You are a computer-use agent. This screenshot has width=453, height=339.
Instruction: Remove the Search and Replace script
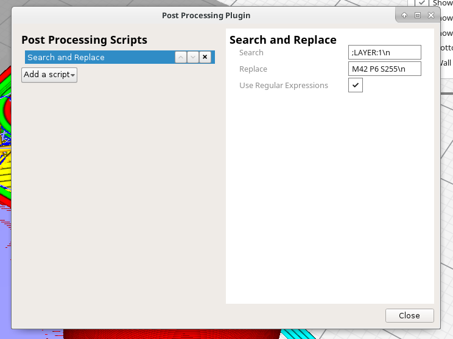(205, 57)
